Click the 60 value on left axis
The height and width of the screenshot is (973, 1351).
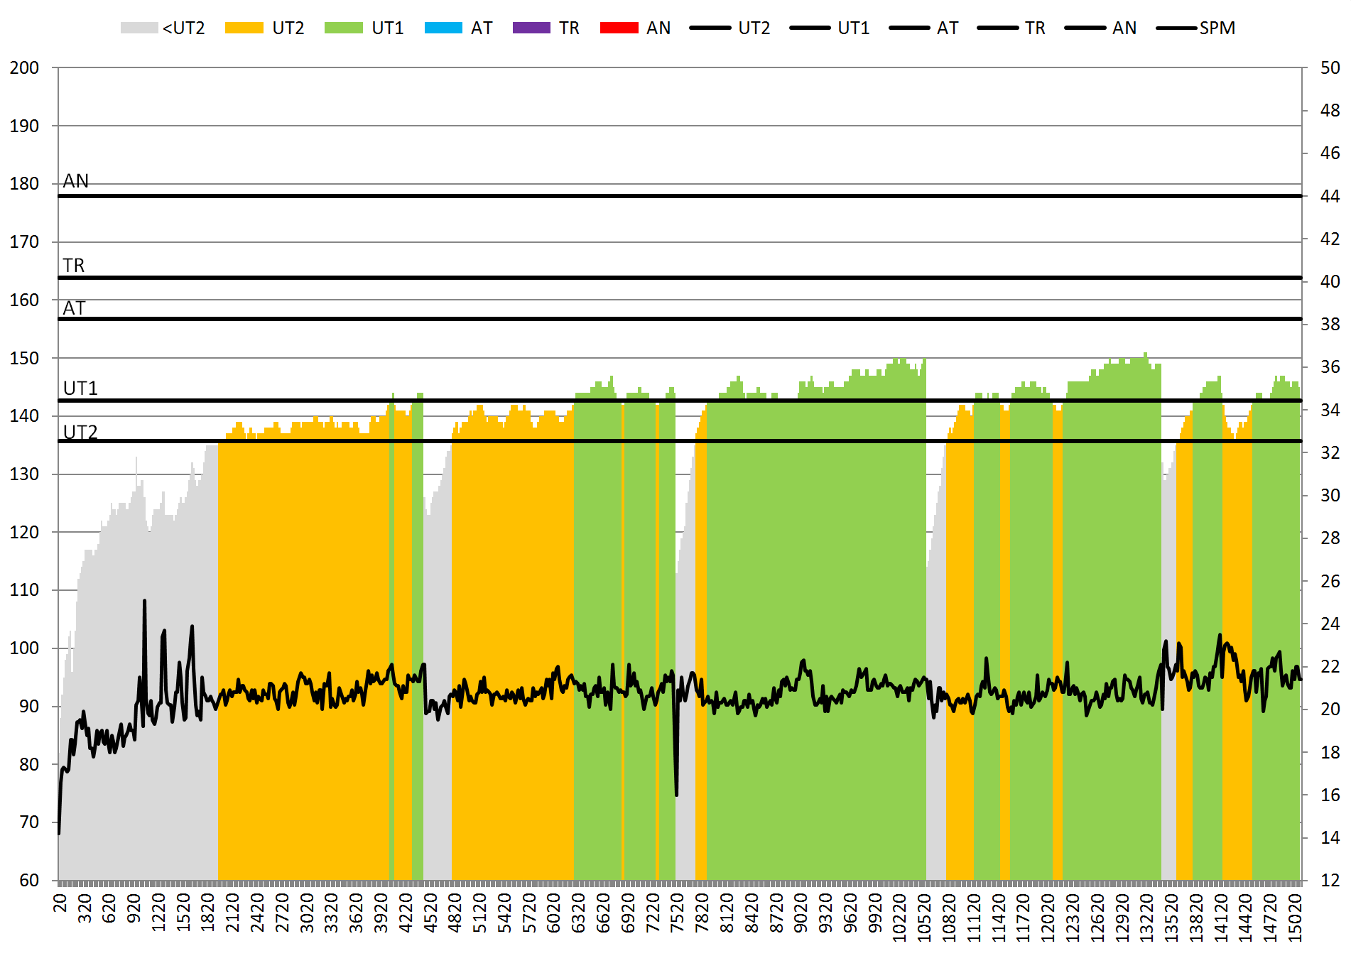29,880
